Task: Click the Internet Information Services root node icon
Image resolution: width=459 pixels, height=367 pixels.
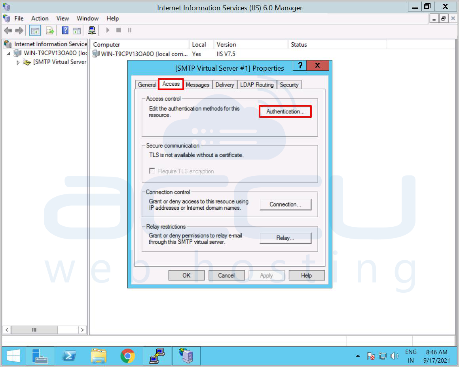Action: pyautogui.click(x=8, y=44)
